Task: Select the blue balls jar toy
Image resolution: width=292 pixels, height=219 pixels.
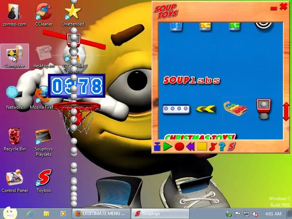Action: point(176,26)
